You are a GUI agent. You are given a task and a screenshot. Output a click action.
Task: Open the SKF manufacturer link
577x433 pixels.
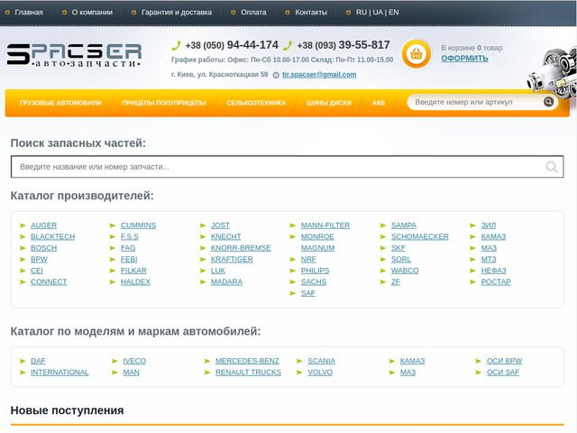point(398,248)
